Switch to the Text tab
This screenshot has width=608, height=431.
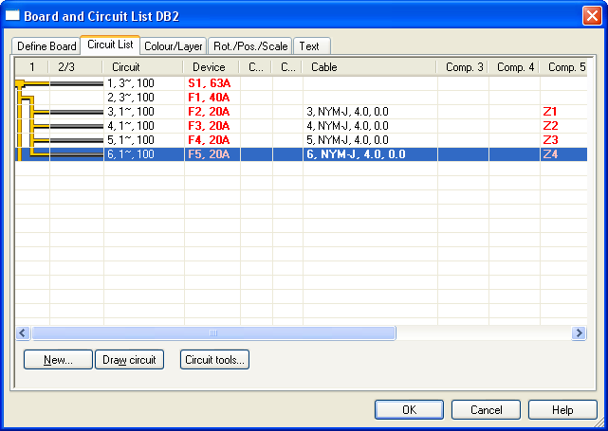pyautogui.click(x=312, y=46)
